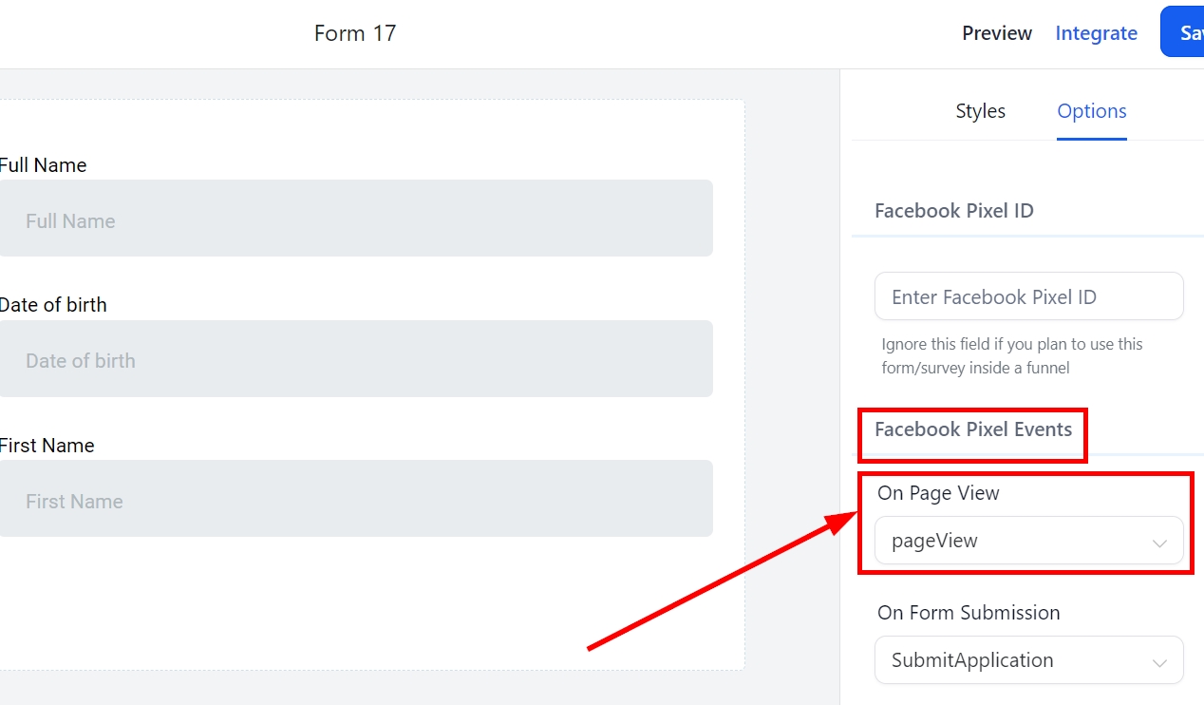This screenshot has height=705, width=1204.
Task: Click the First Name input box
Action: [355, 499]
